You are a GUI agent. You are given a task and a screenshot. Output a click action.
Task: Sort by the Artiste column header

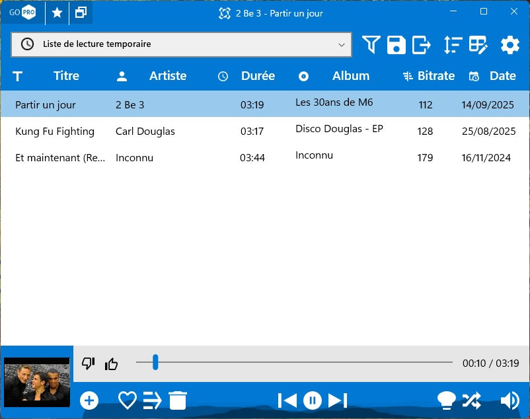(x=168, y=76)
